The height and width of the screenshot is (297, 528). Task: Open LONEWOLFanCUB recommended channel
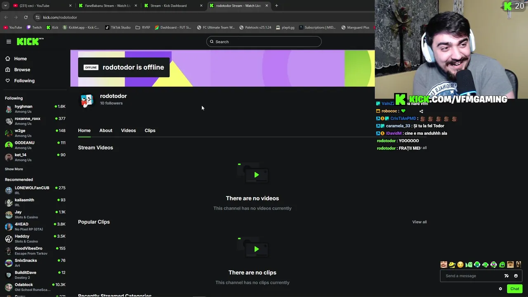pyautogui.click(x=35, y=190)
